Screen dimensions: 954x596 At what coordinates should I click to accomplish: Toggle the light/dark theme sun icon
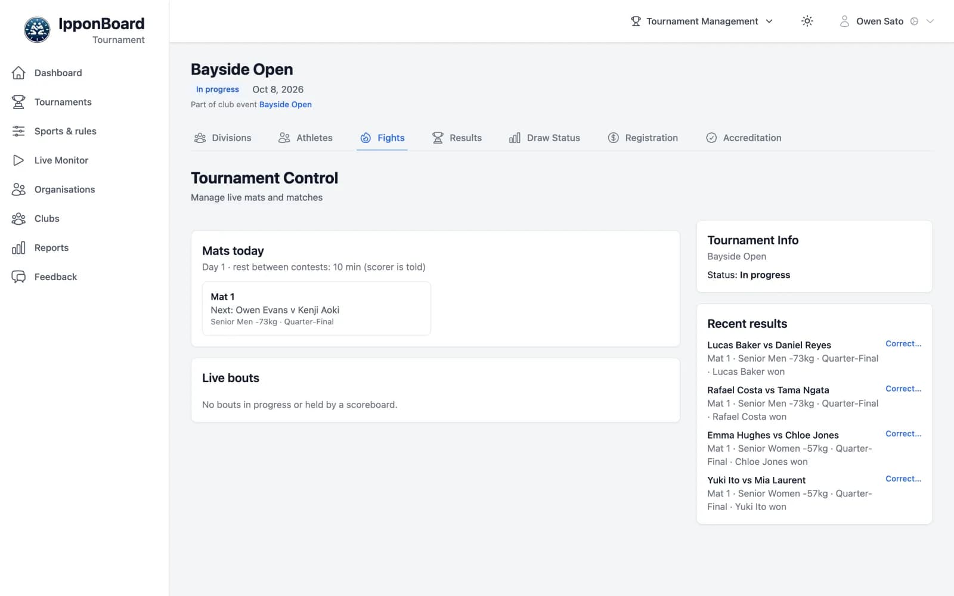(807, 21)
